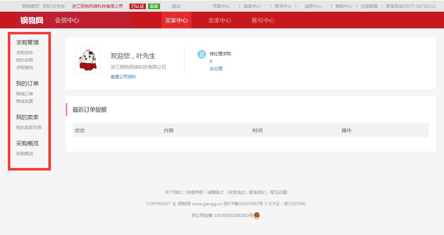The height and width of the screenshot is (235, 444).
Task: Click the 钢狗网 logo in the red header
Action: pos(31,20)
